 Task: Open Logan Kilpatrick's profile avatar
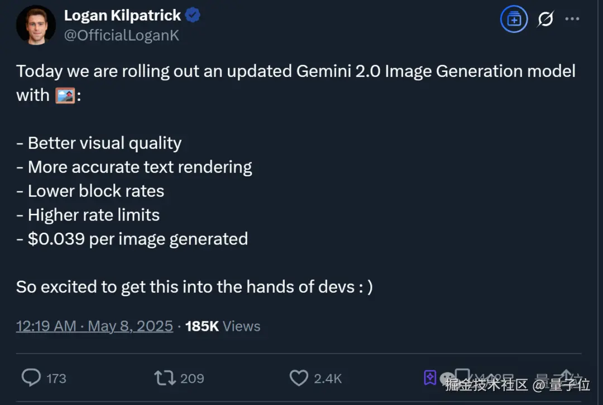click(x=36, y=25)
